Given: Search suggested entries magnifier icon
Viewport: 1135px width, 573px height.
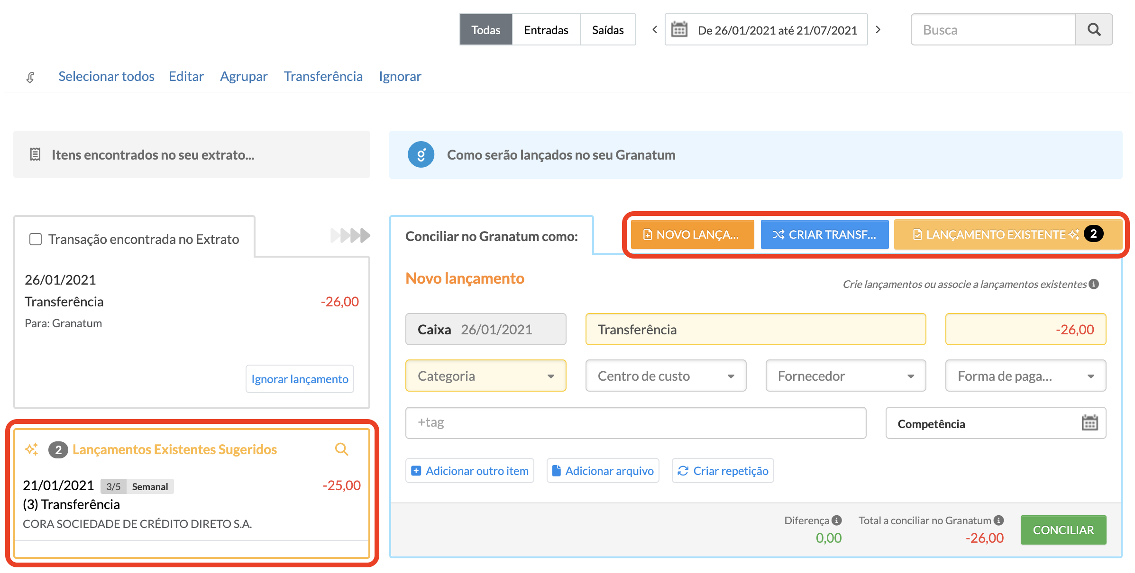Looking at the screenshot, I should coord(341,449).
